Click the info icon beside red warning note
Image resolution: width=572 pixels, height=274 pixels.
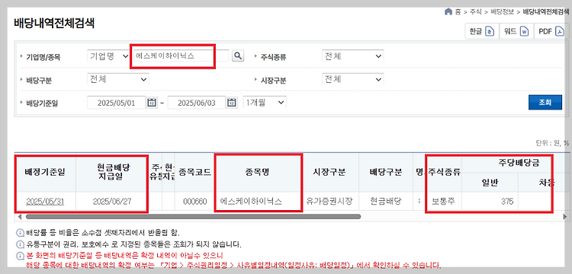pos(21,256)
